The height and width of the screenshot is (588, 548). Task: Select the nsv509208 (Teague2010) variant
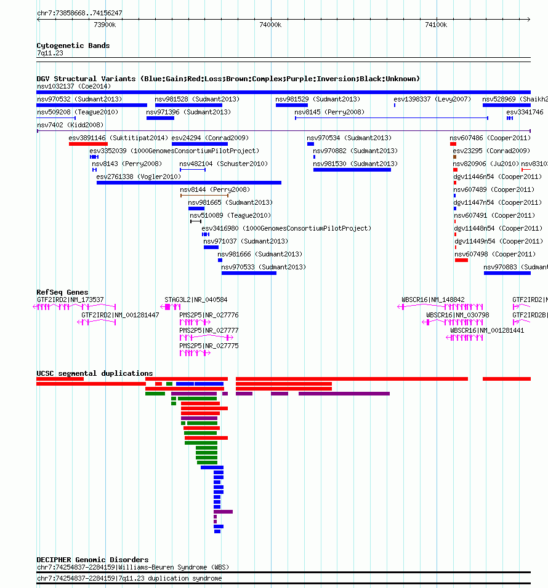[56, 118]
